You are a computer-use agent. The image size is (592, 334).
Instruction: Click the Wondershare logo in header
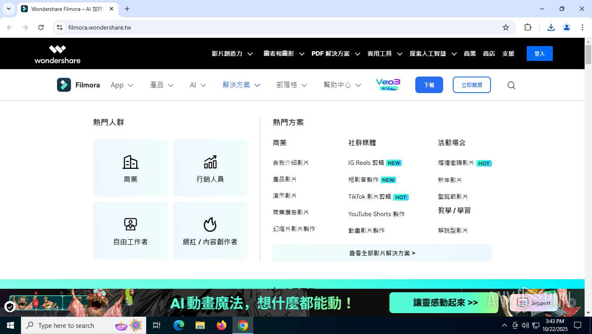57,54
